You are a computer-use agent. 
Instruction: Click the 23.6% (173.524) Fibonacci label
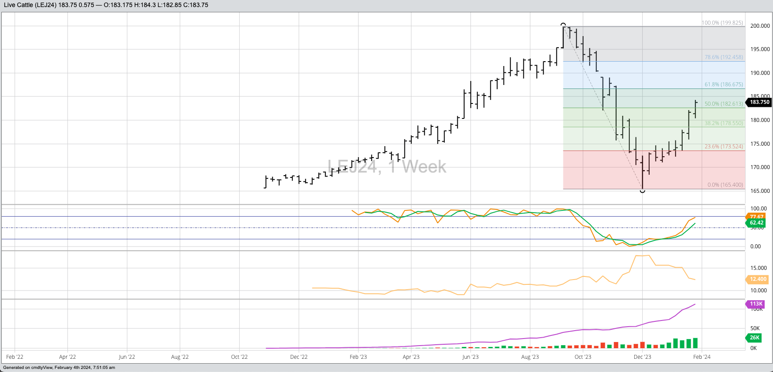pos(724,147)
